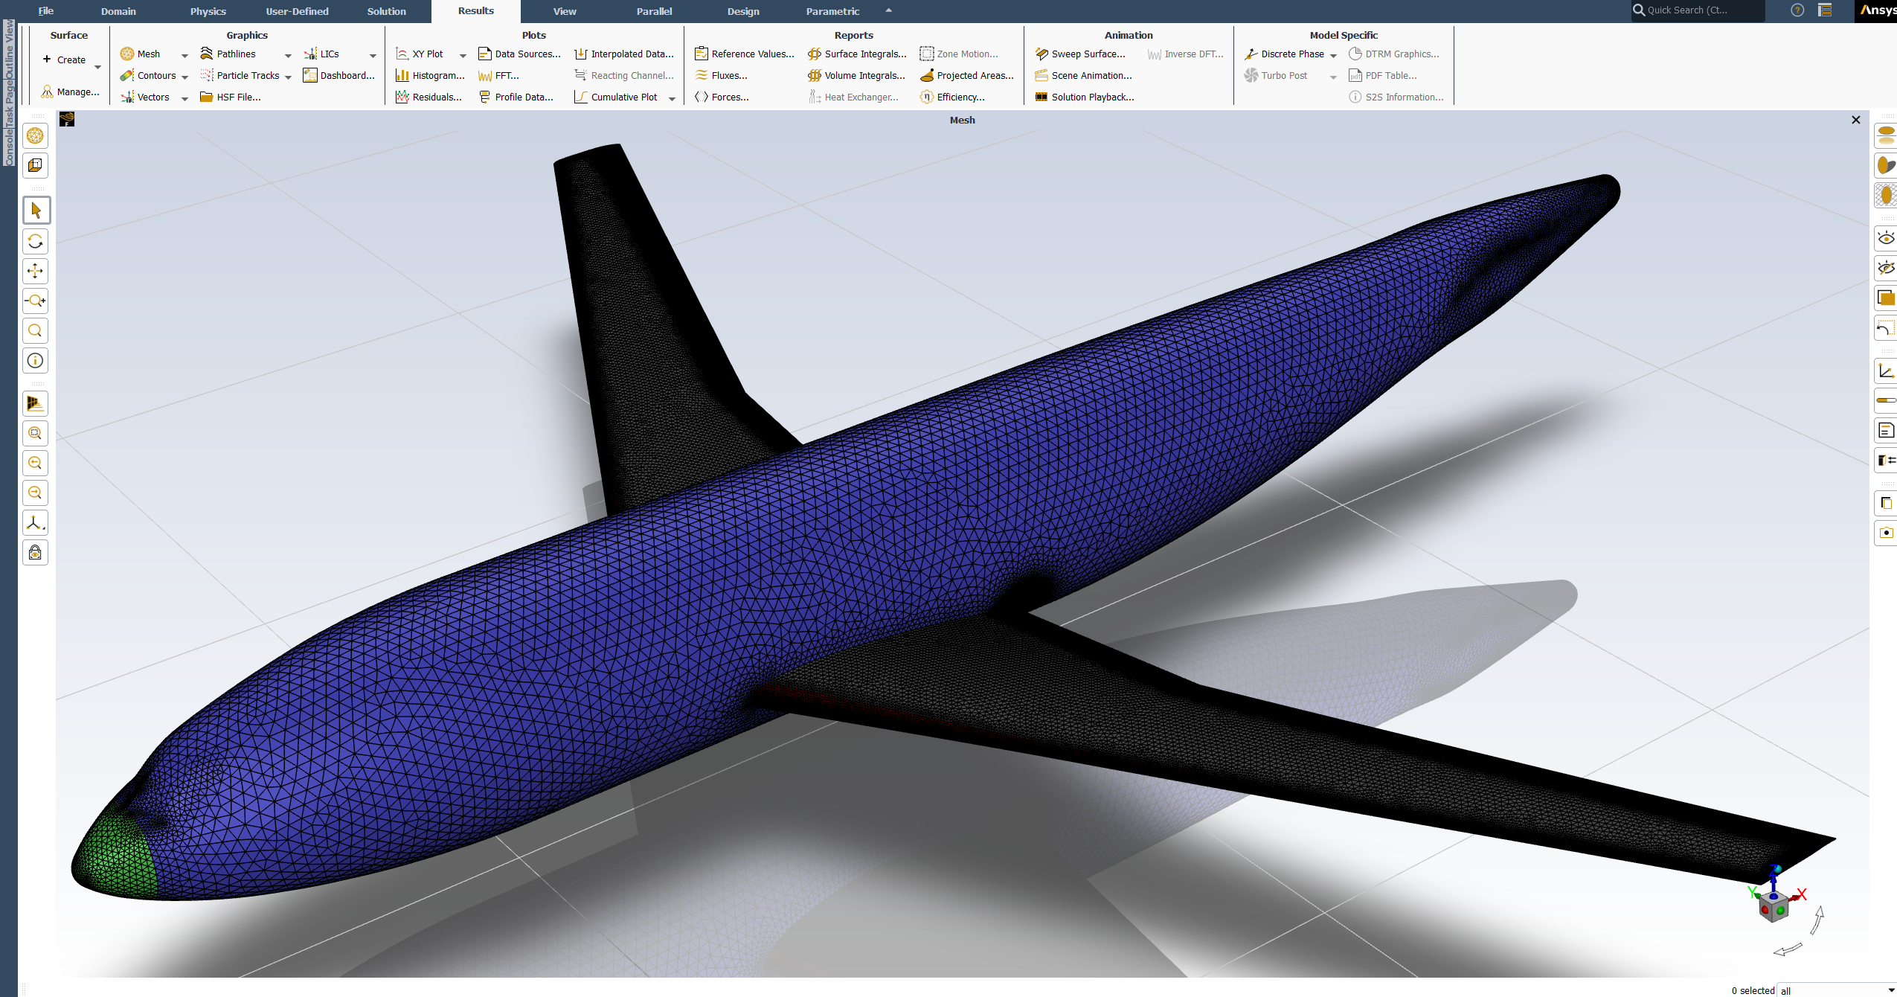Open Scene Animation dialog
The image size is (1897, 997).
click(1083, 75)
